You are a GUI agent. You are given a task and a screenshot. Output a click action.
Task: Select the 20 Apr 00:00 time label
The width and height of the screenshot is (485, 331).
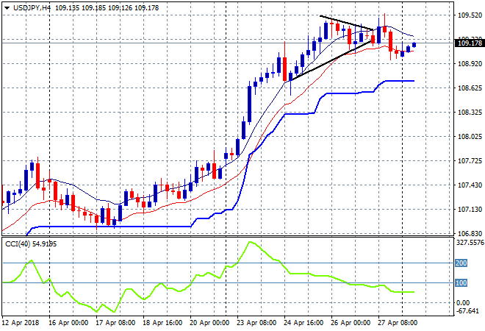(x=209, y=323)
